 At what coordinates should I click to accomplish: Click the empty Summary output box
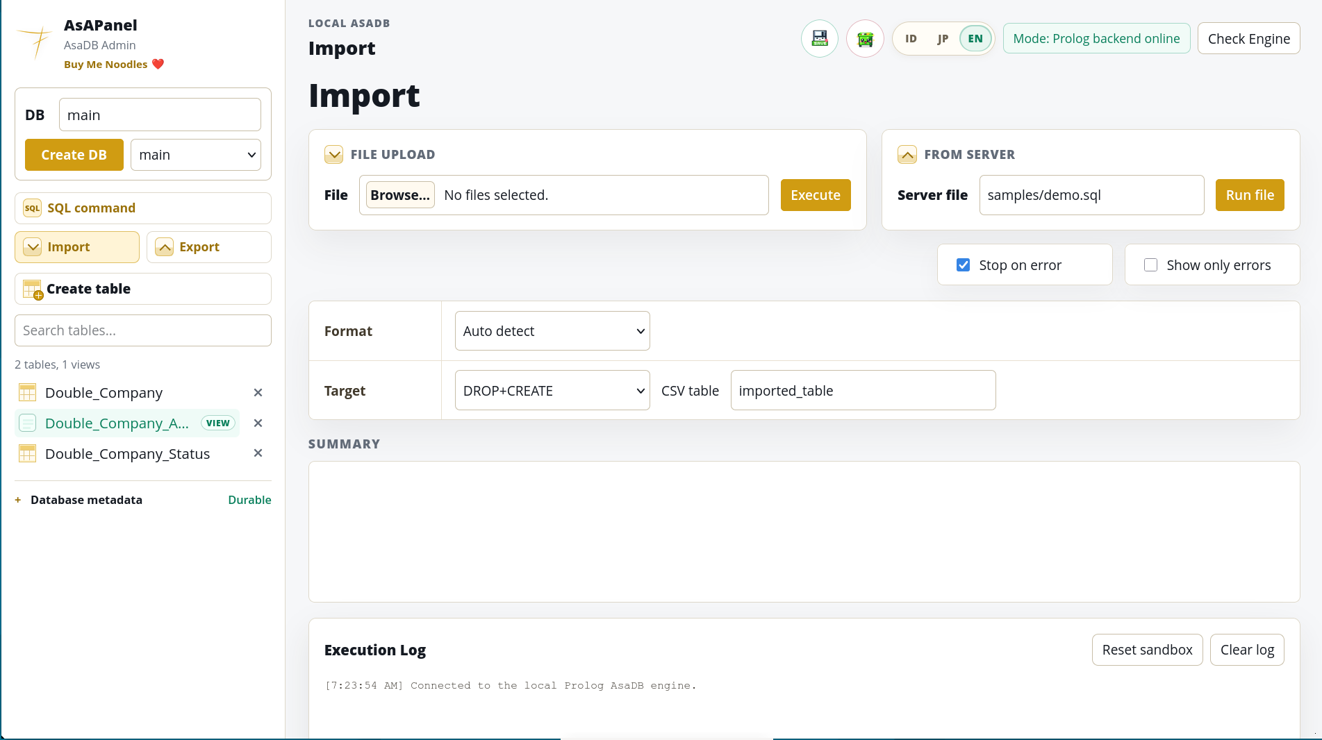[804, 532]
